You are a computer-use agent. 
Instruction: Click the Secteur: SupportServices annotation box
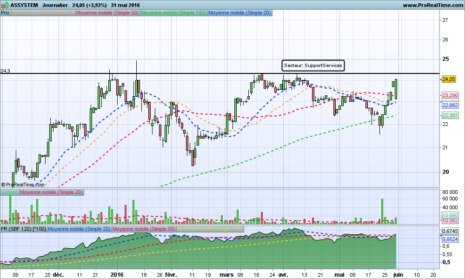pyautogui.click(x=313, y=66)
